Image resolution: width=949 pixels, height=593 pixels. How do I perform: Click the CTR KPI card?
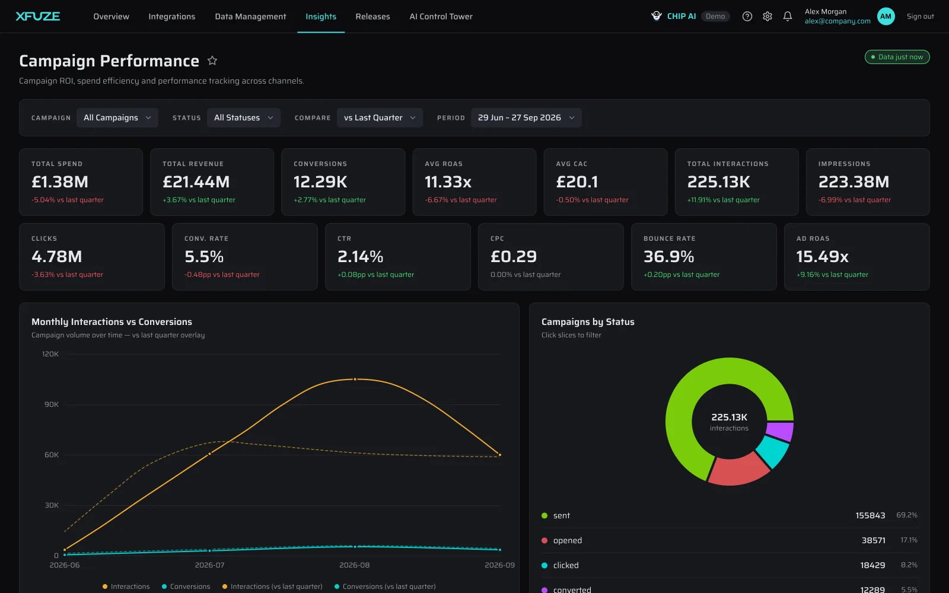(x=397, y=256)
